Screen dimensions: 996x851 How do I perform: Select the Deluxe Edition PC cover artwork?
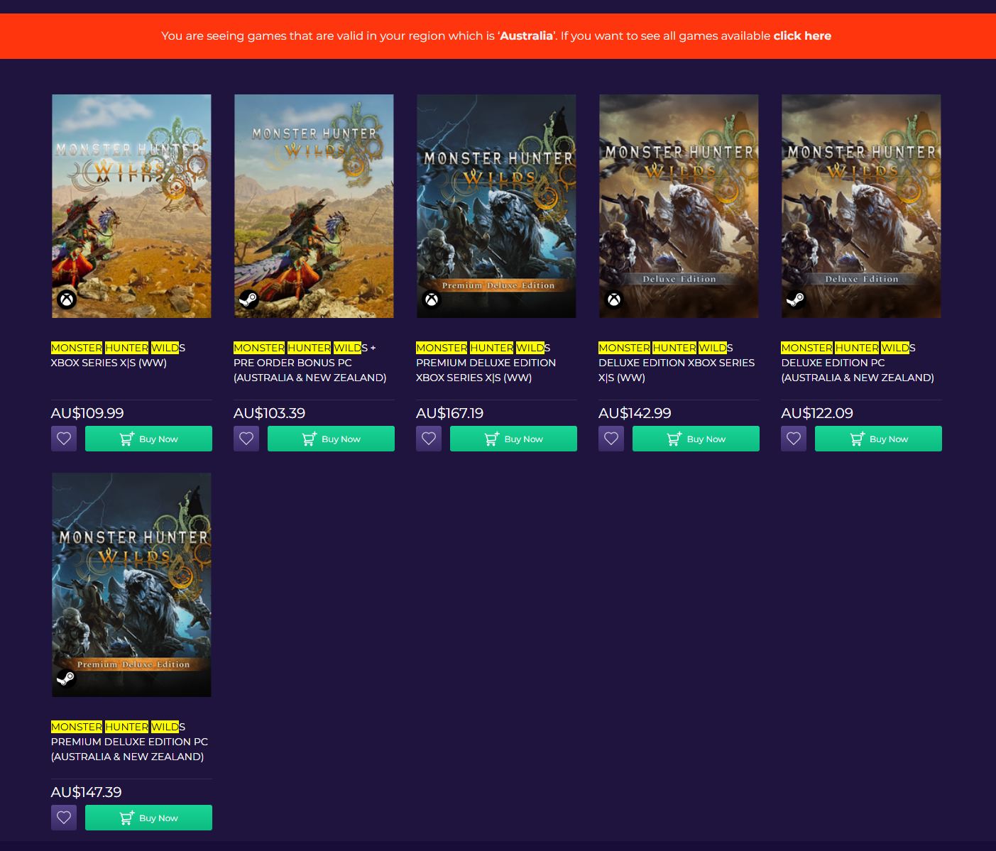coord(861,206)
